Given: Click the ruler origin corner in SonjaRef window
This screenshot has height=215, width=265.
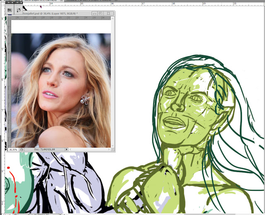Looking at the screenshot, I should (x=9, y=18).
